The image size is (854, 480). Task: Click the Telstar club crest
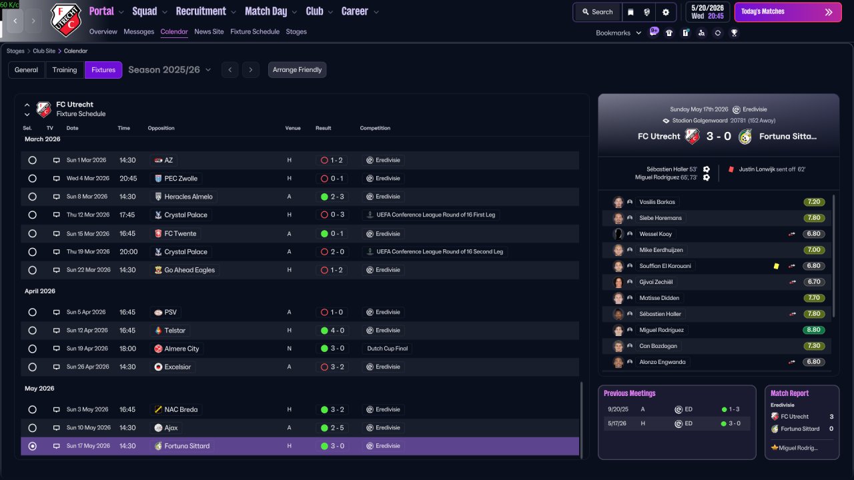point(158,331)
